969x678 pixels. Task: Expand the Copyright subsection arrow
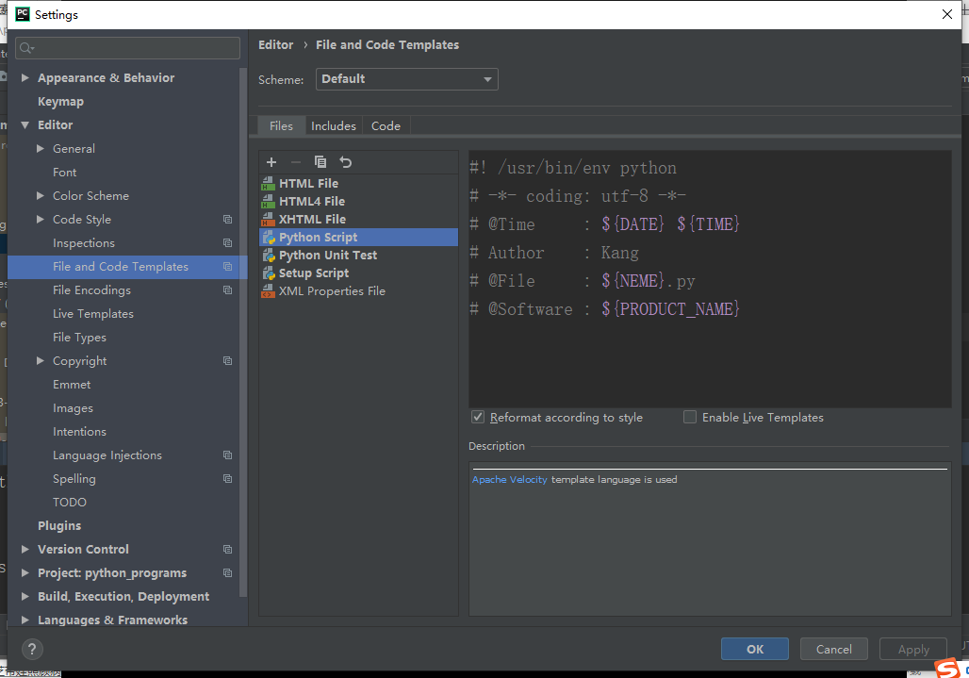click(x=41, y=361)
